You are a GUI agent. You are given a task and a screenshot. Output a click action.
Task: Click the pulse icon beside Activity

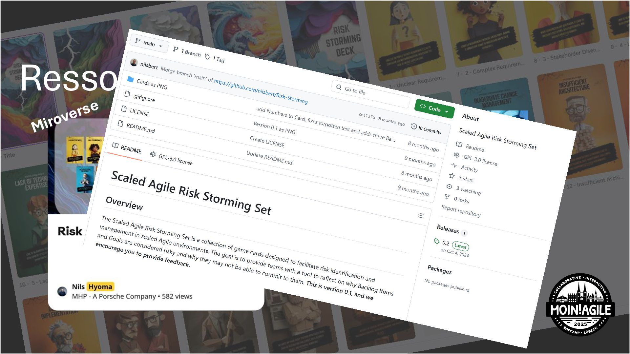454,165
